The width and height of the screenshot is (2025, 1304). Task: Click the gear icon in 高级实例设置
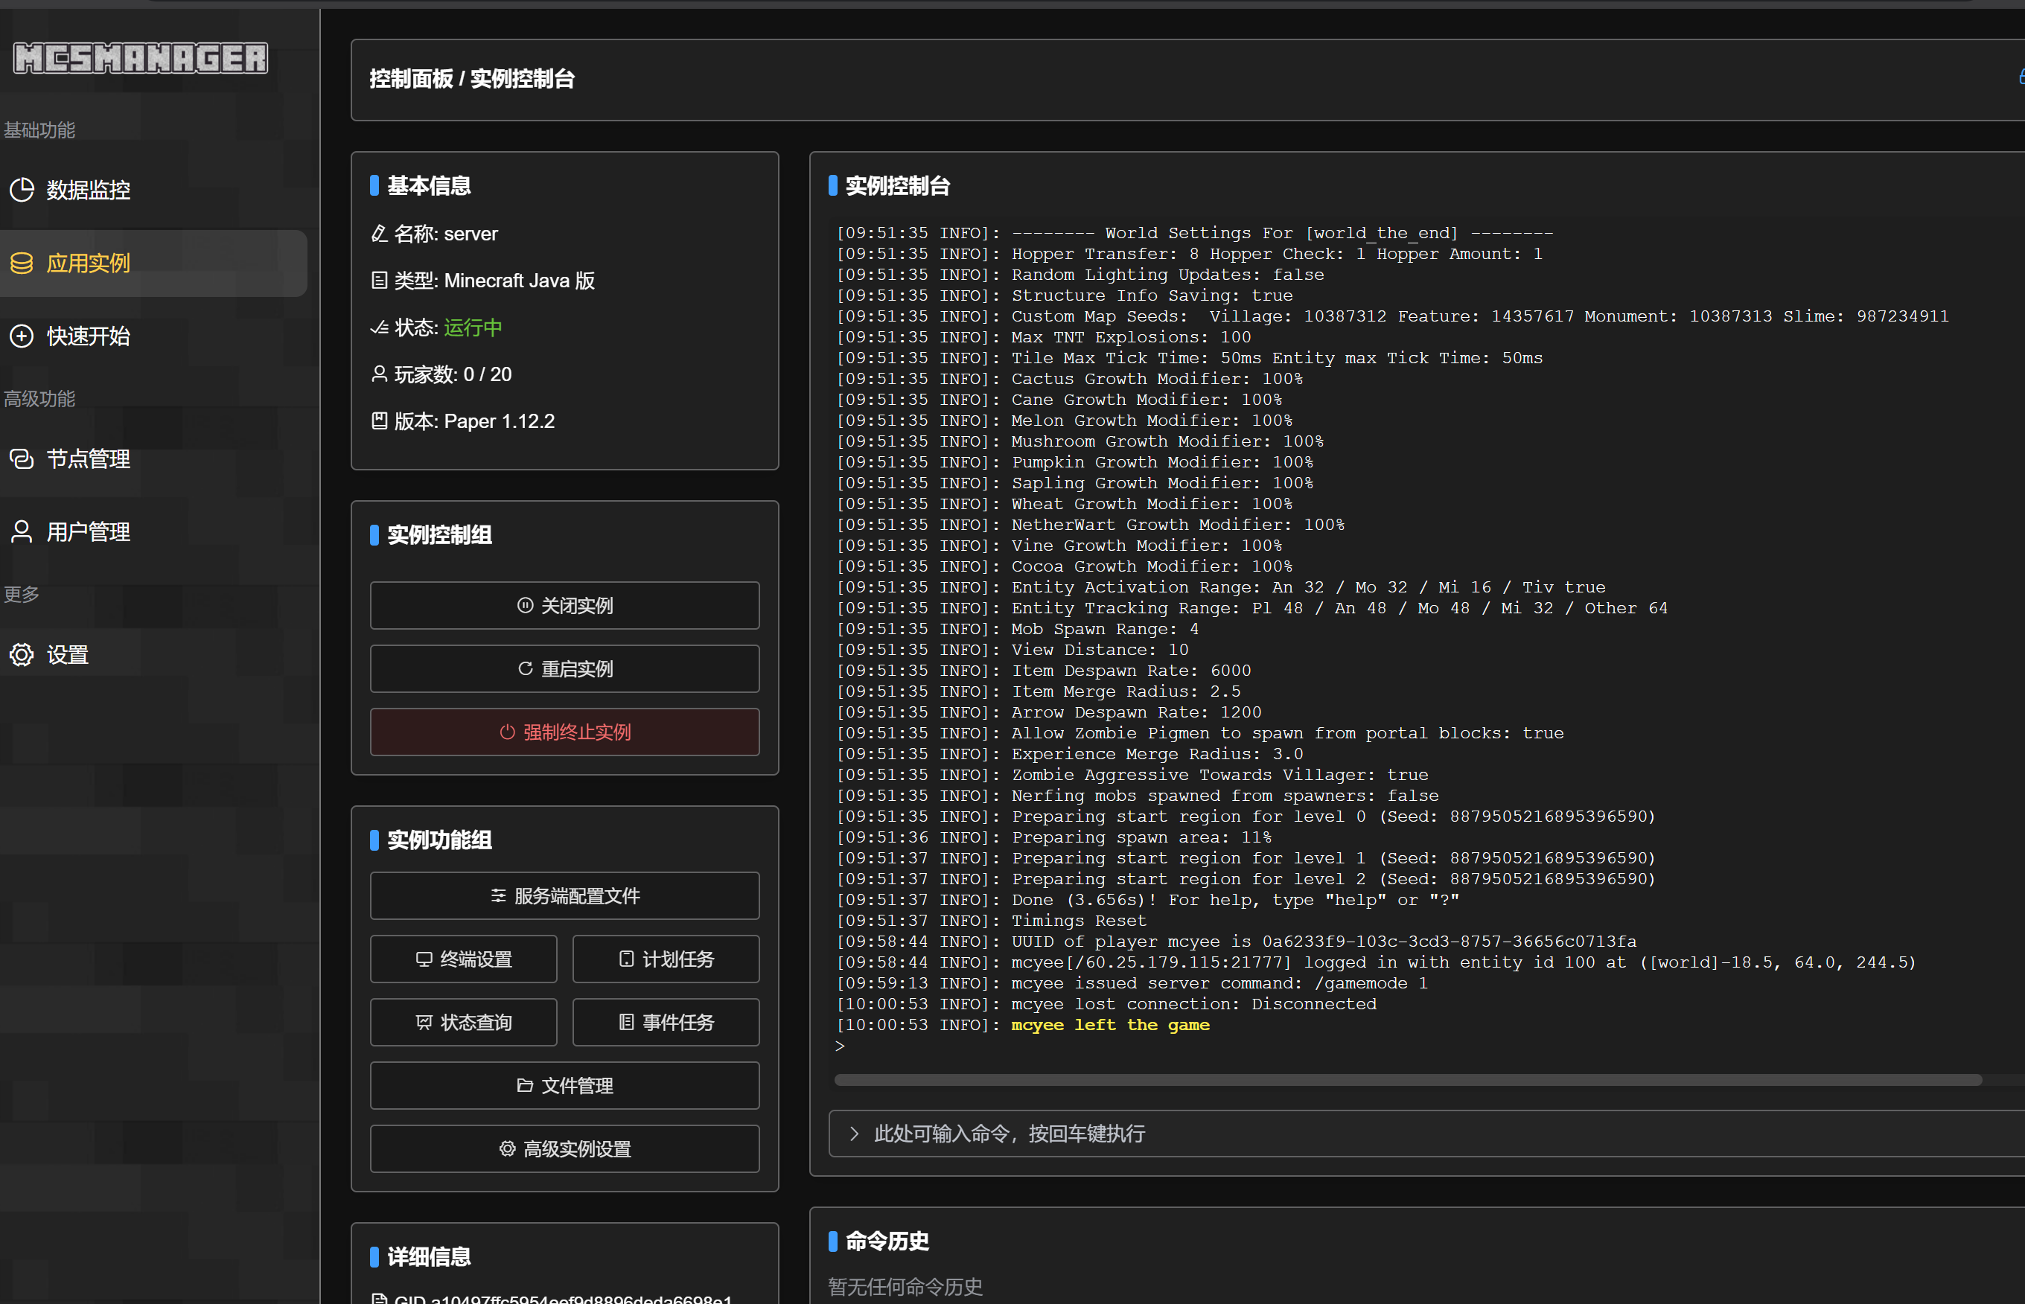[507, 1149]
